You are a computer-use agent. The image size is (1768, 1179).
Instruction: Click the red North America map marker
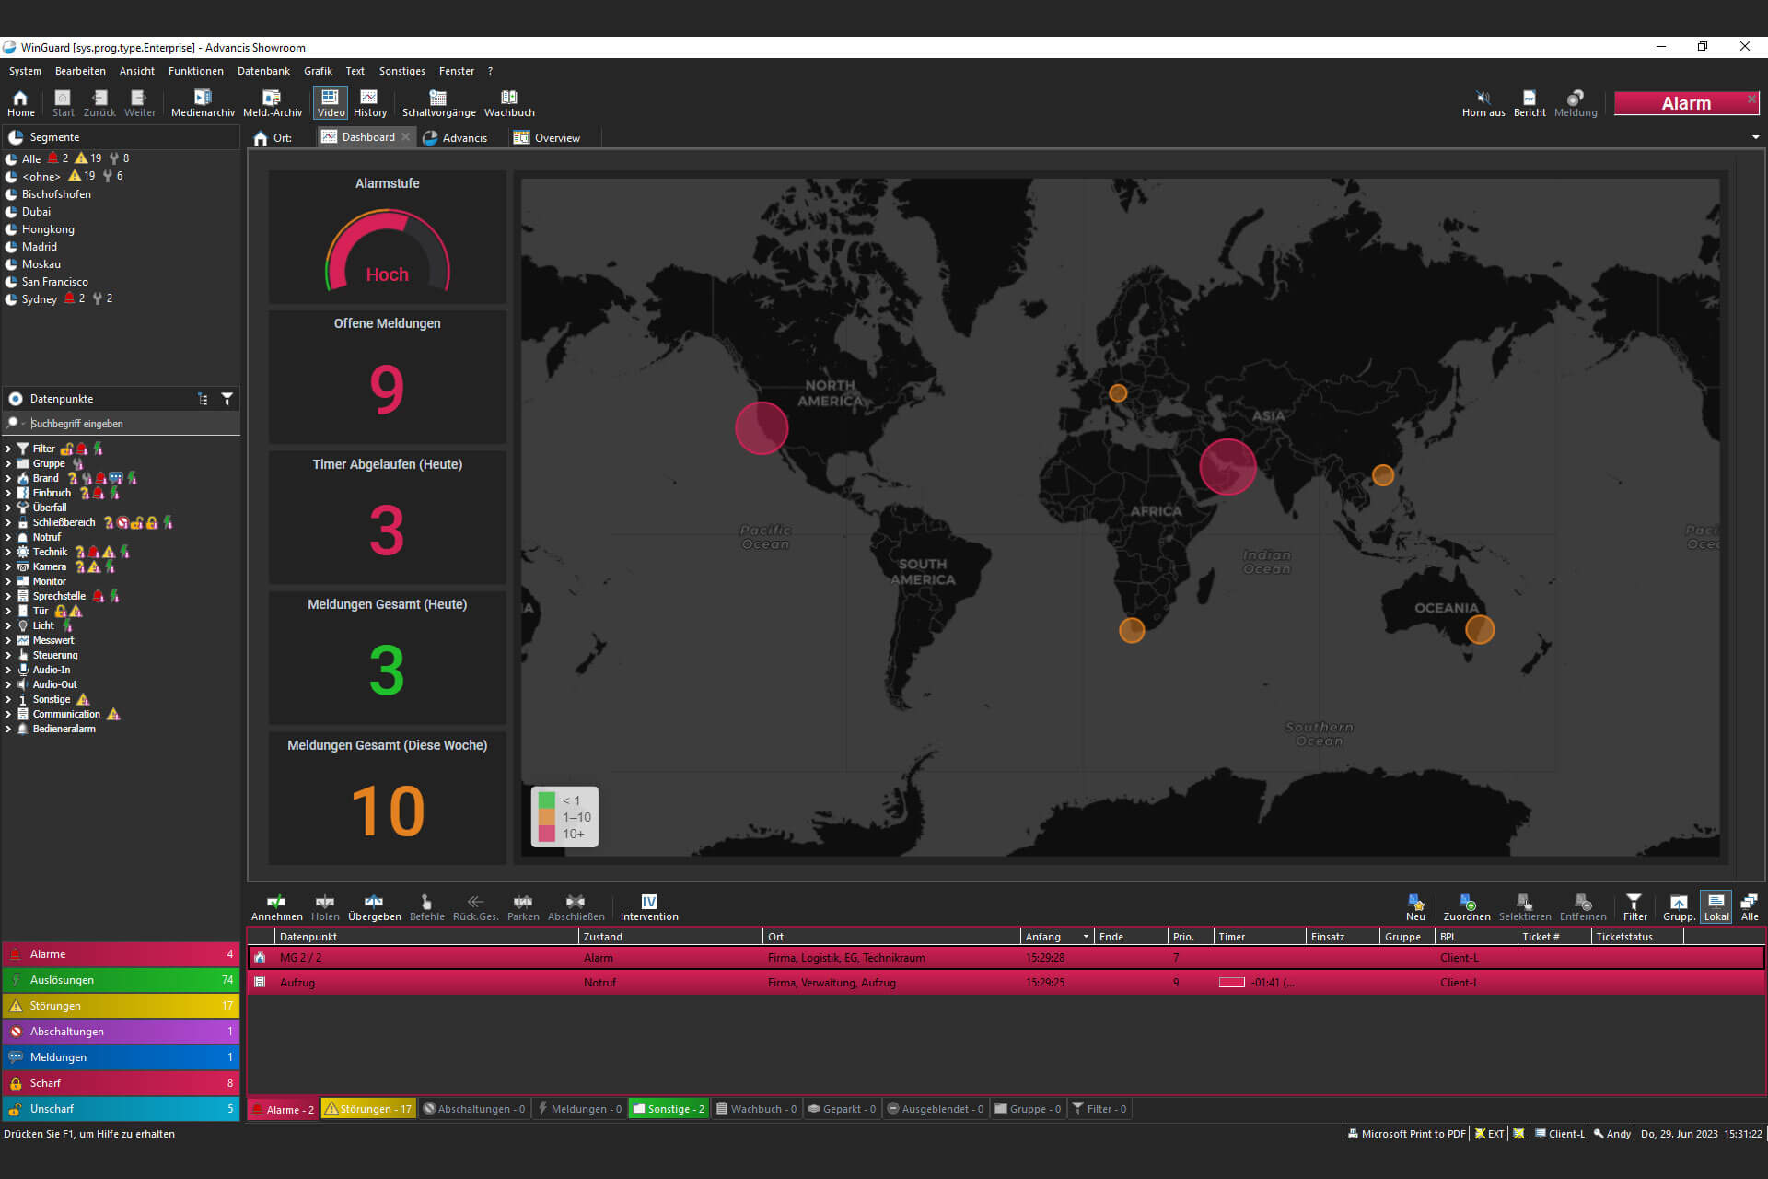tap(762, 428)
